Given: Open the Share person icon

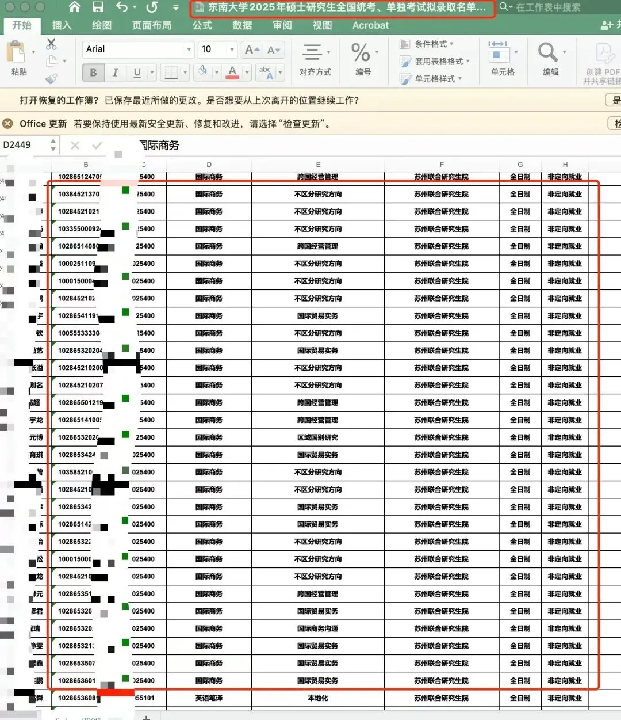Looking at the screenshot, I should coord(606,25).
